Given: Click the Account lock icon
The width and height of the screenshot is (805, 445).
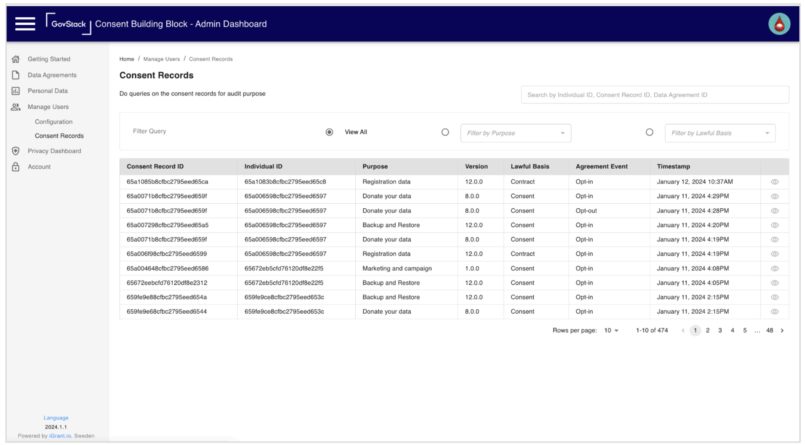Looking at the screenshot, I should point(16,167).
